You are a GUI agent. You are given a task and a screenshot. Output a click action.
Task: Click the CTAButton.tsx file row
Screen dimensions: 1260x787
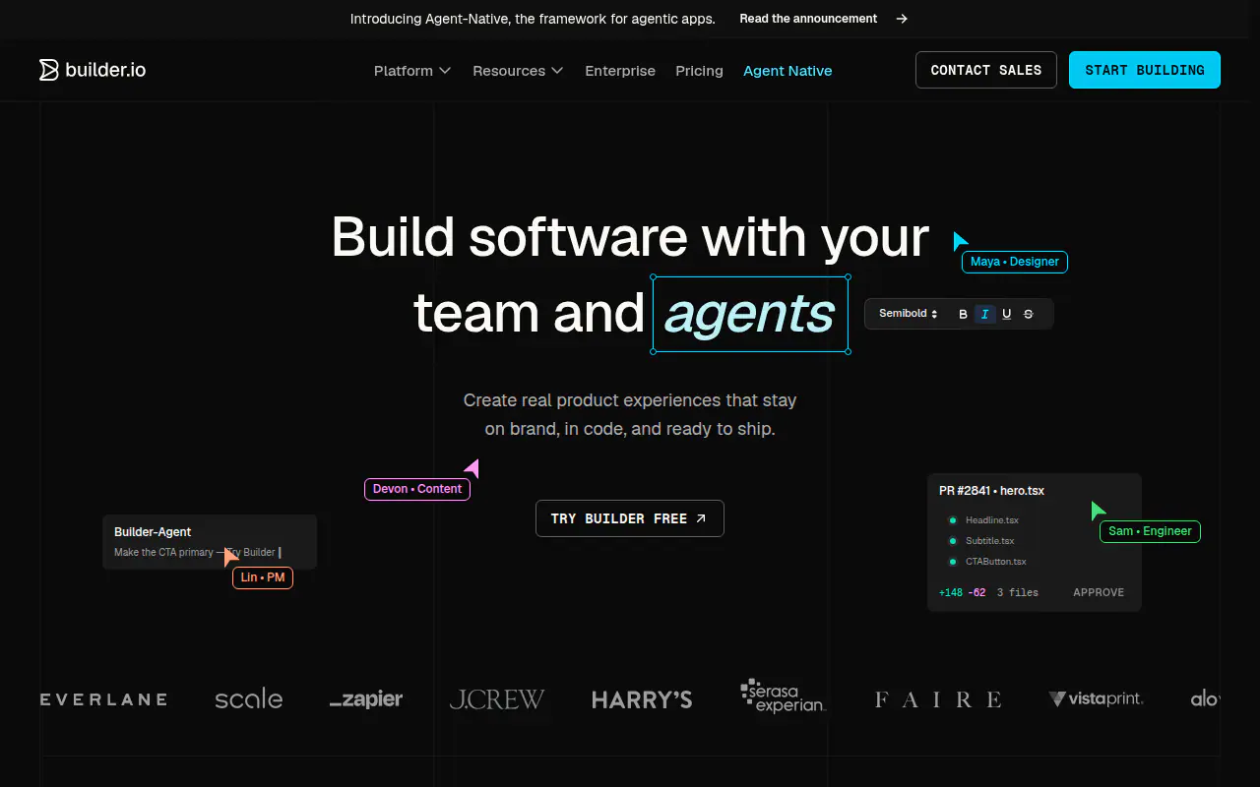pos(987,562)
